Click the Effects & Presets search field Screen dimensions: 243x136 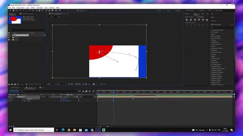pos(222,27)
